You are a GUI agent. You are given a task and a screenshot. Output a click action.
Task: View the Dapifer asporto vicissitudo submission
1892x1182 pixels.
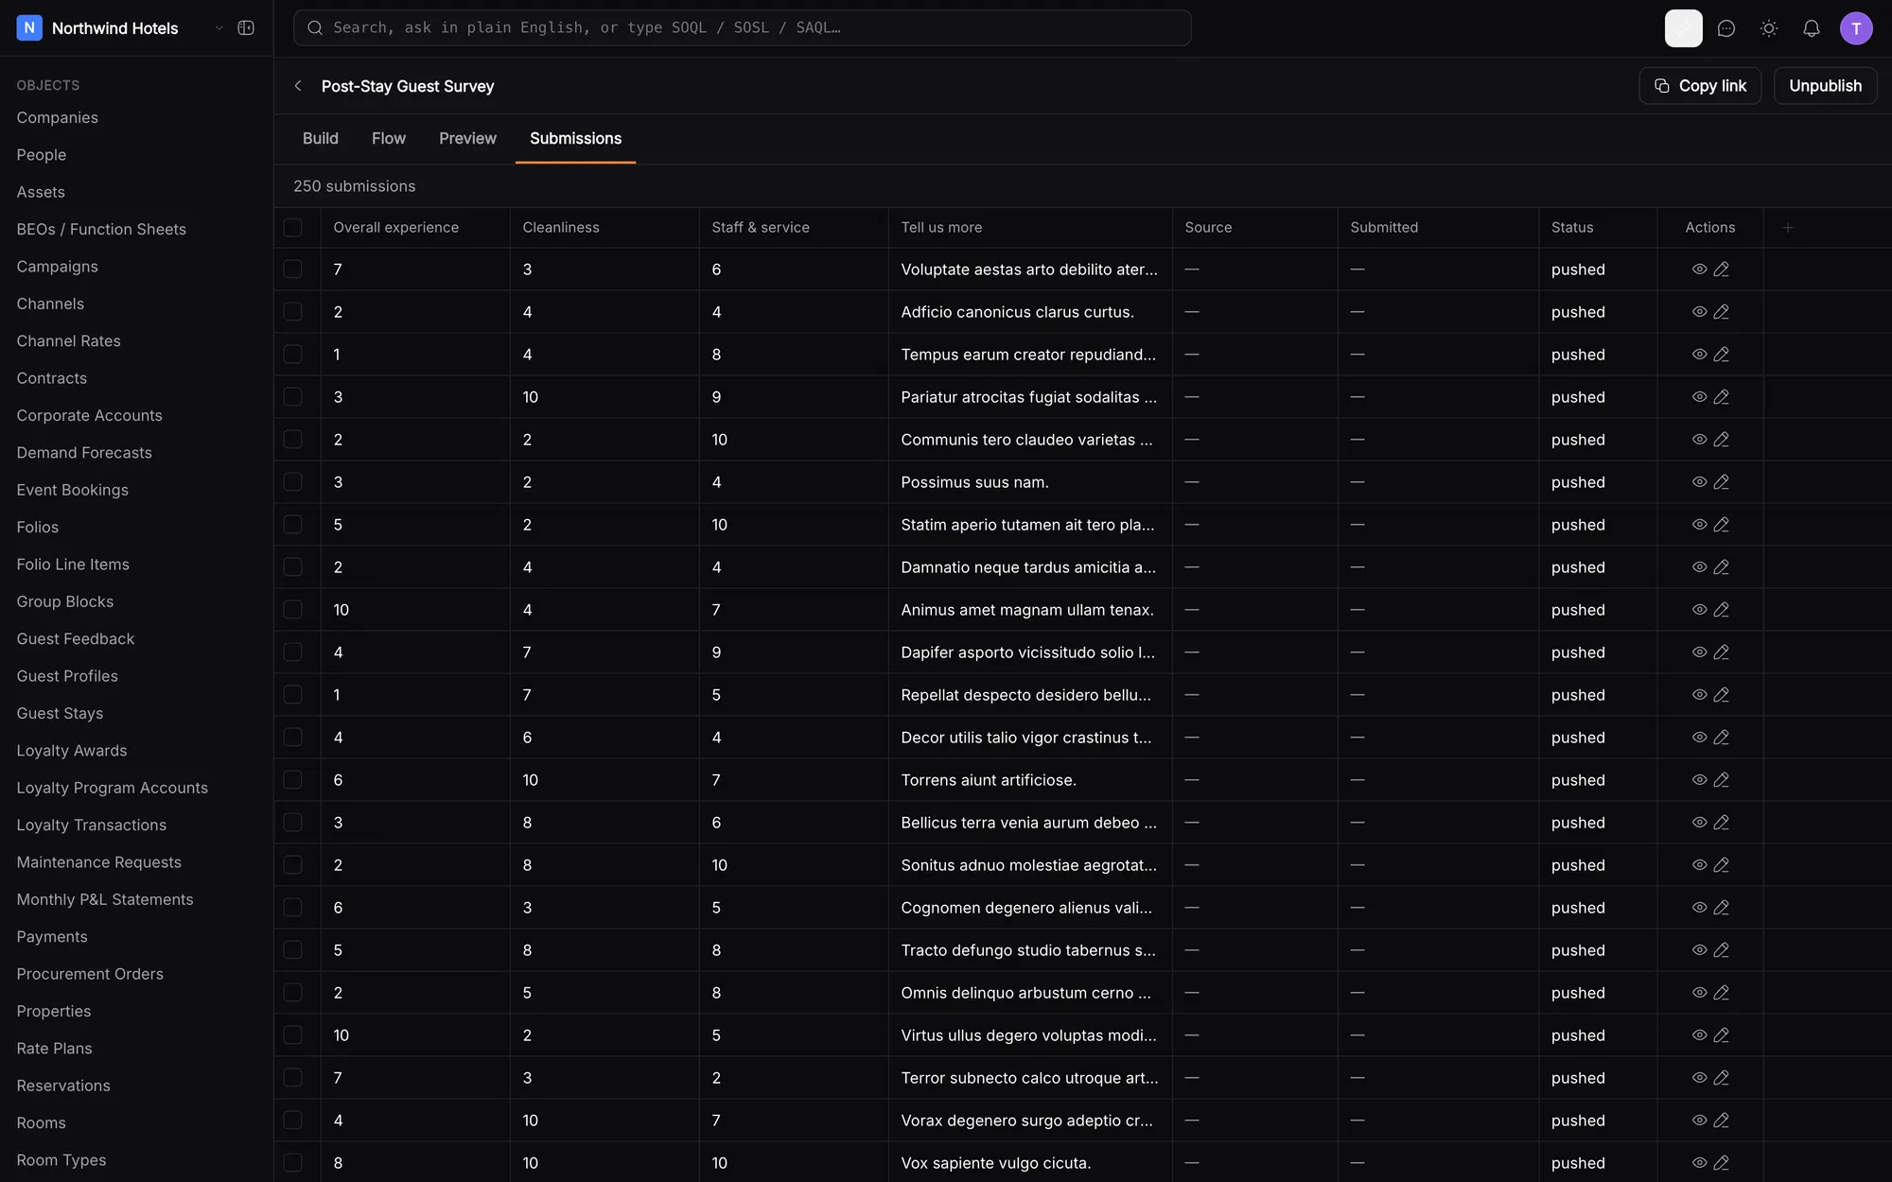coord(1699,652)
